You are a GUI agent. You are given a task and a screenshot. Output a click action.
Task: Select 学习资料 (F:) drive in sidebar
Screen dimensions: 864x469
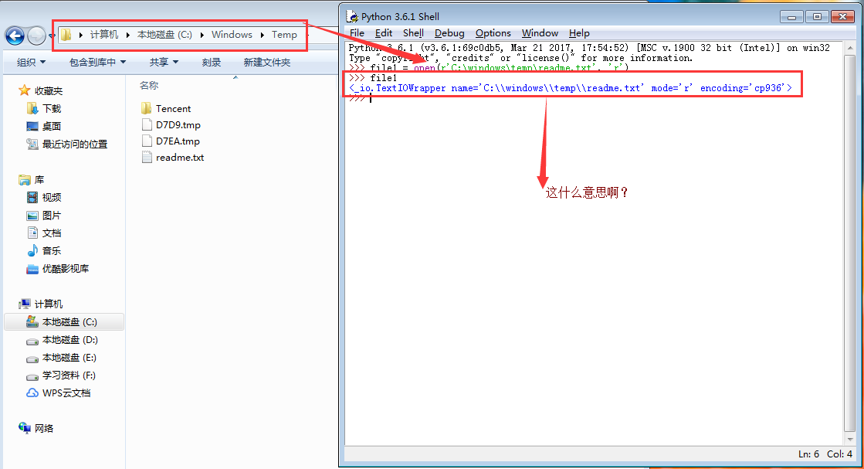(69, 376)
